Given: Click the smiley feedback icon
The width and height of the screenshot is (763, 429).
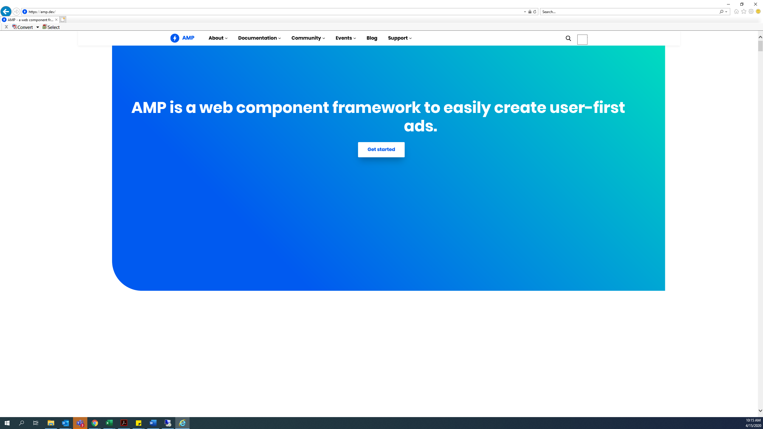Looking at the screenshot, I should (x=758, y=12).
